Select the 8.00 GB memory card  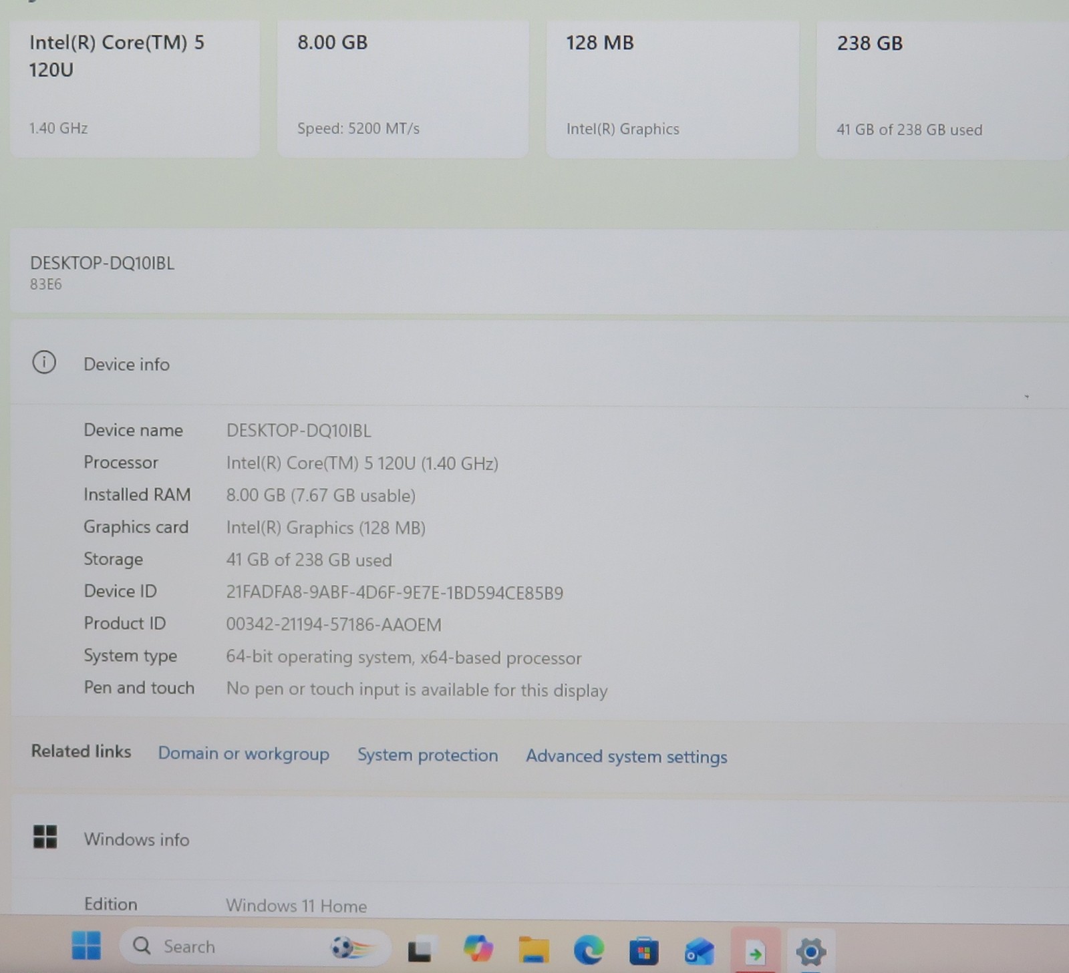click(x=403, y=87)
